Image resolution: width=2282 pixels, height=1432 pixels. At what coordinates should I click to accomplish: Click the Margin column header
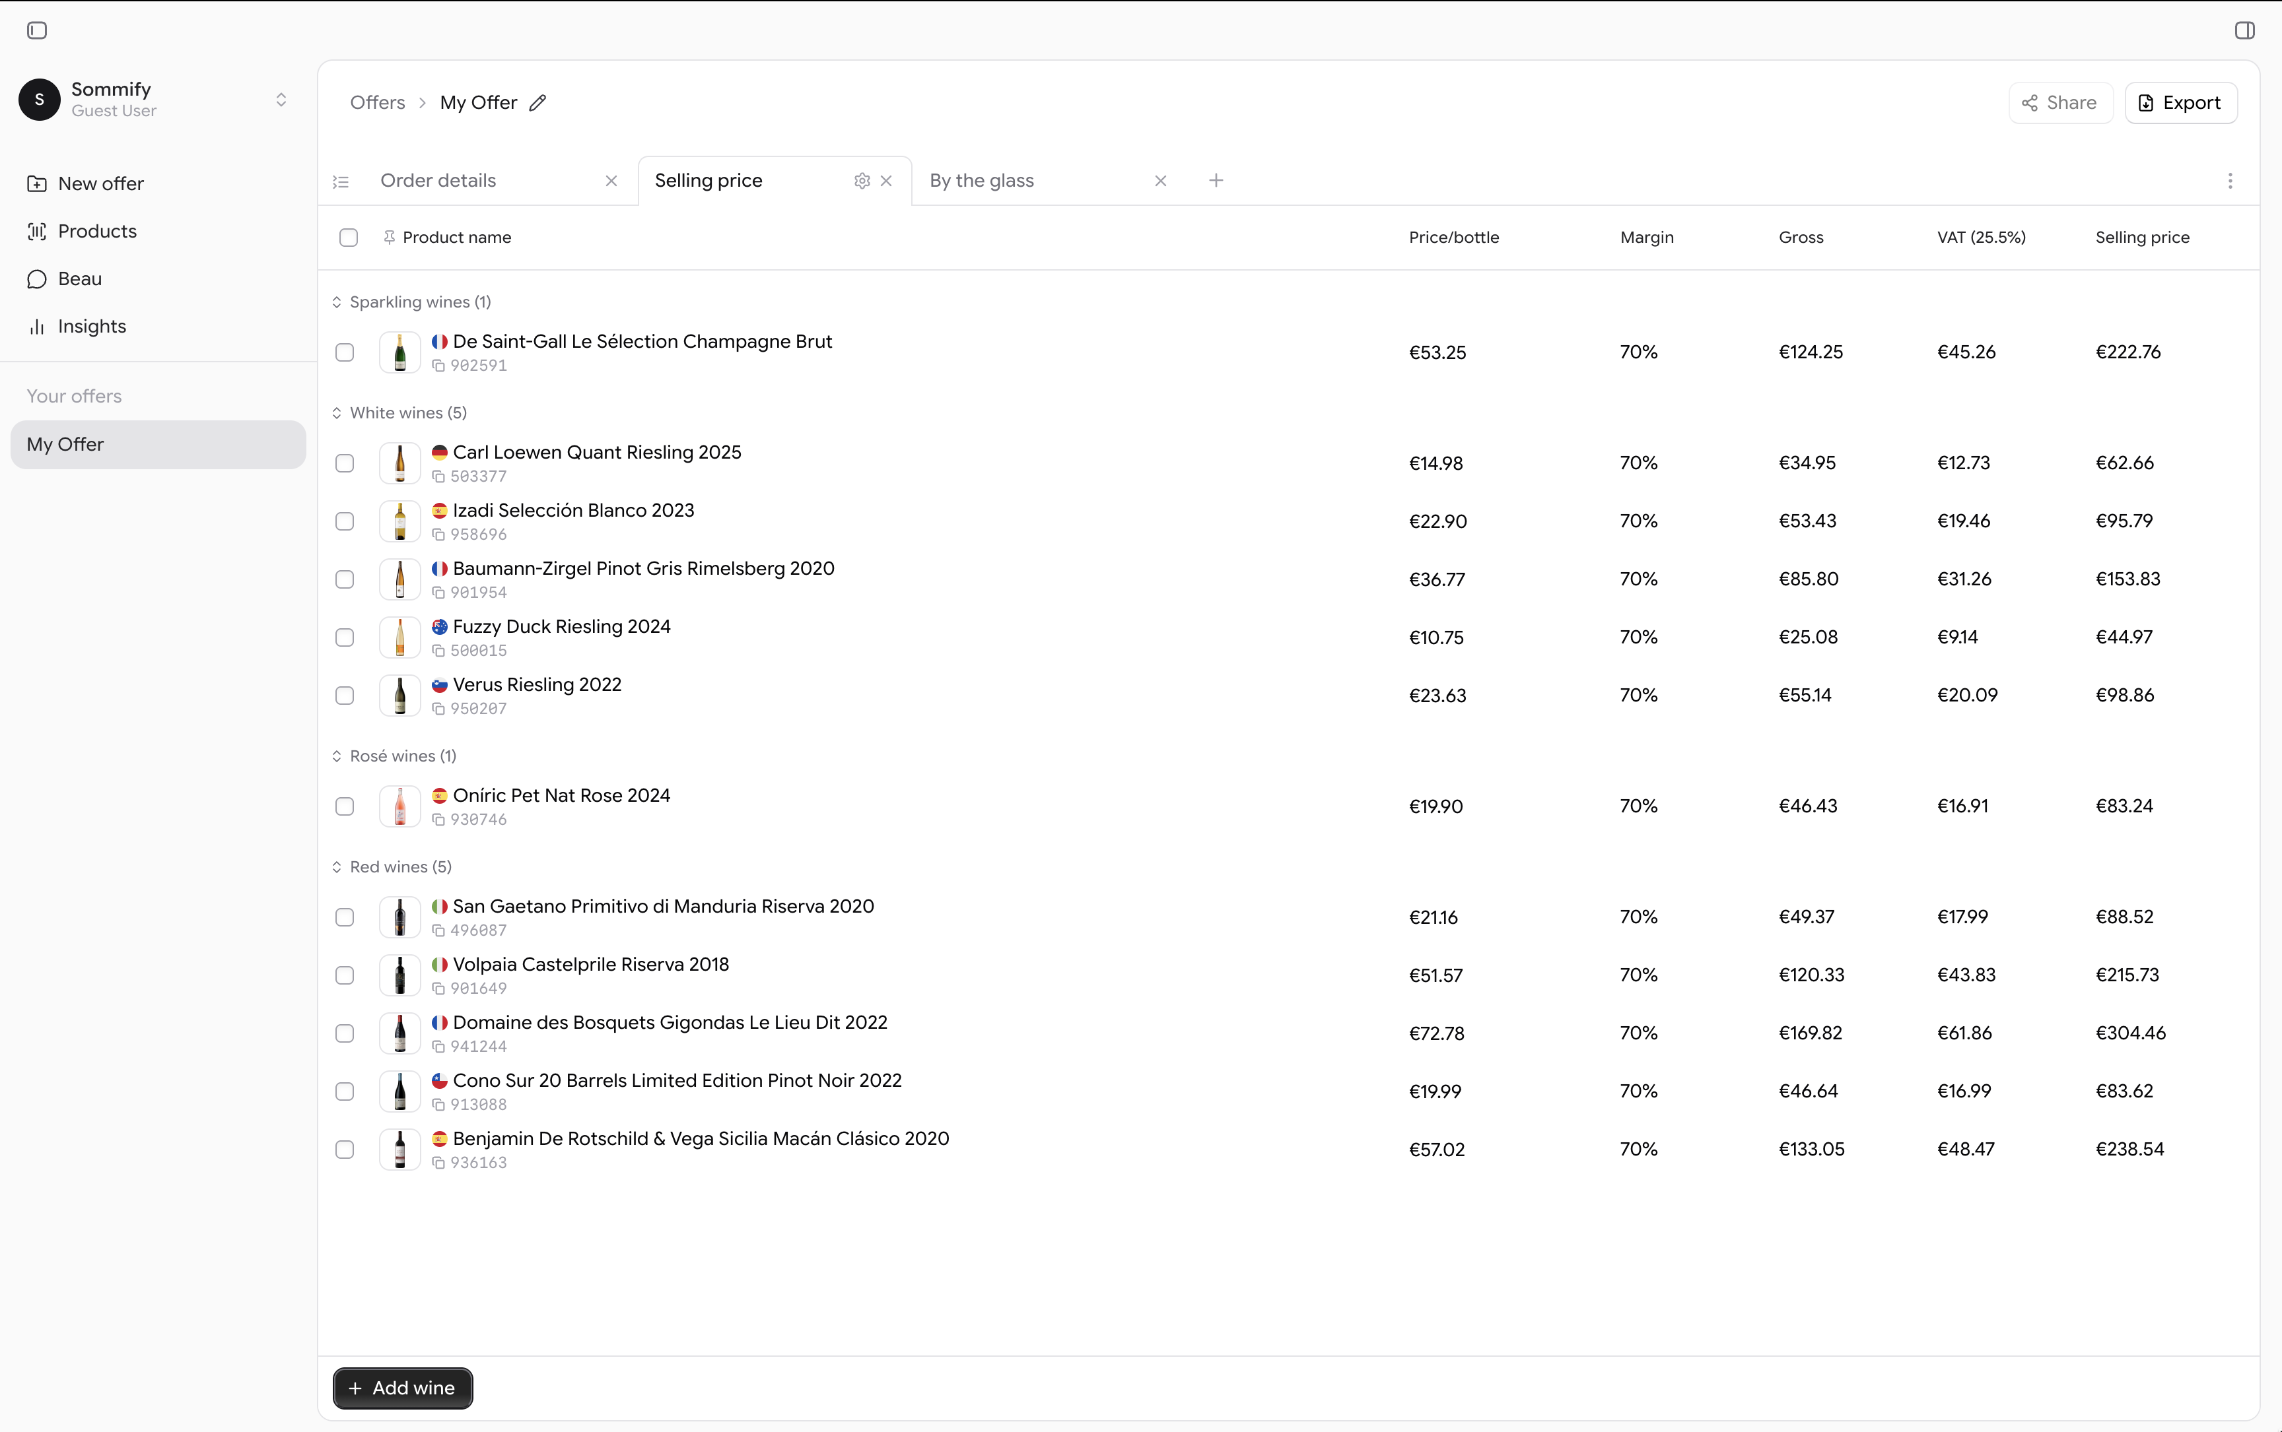pyautogui.click(x=1647, y=238)
